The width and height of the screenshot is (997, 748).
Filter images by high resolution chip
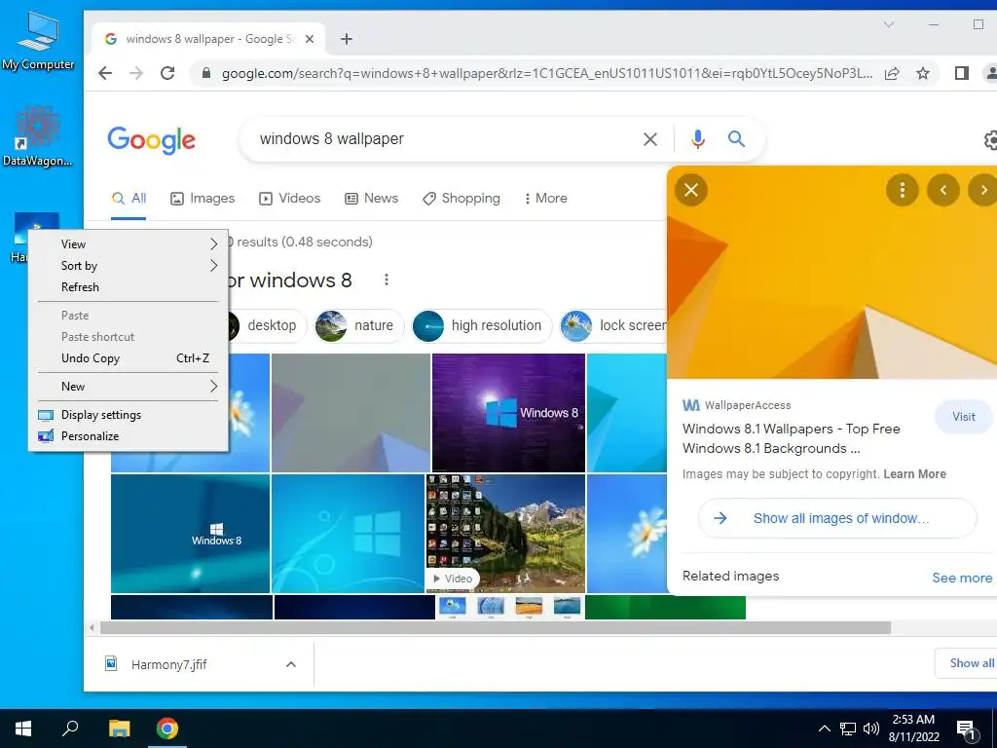tap(481, 325)
